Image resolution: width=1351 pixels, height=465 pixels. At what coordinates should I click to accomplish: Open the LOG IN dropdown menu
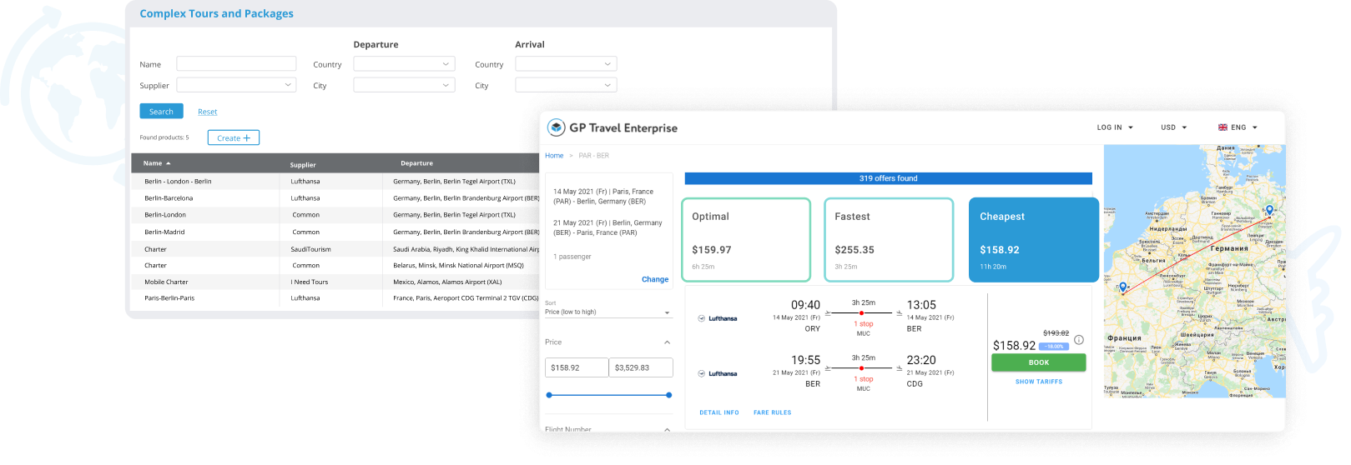(1115, 127)
